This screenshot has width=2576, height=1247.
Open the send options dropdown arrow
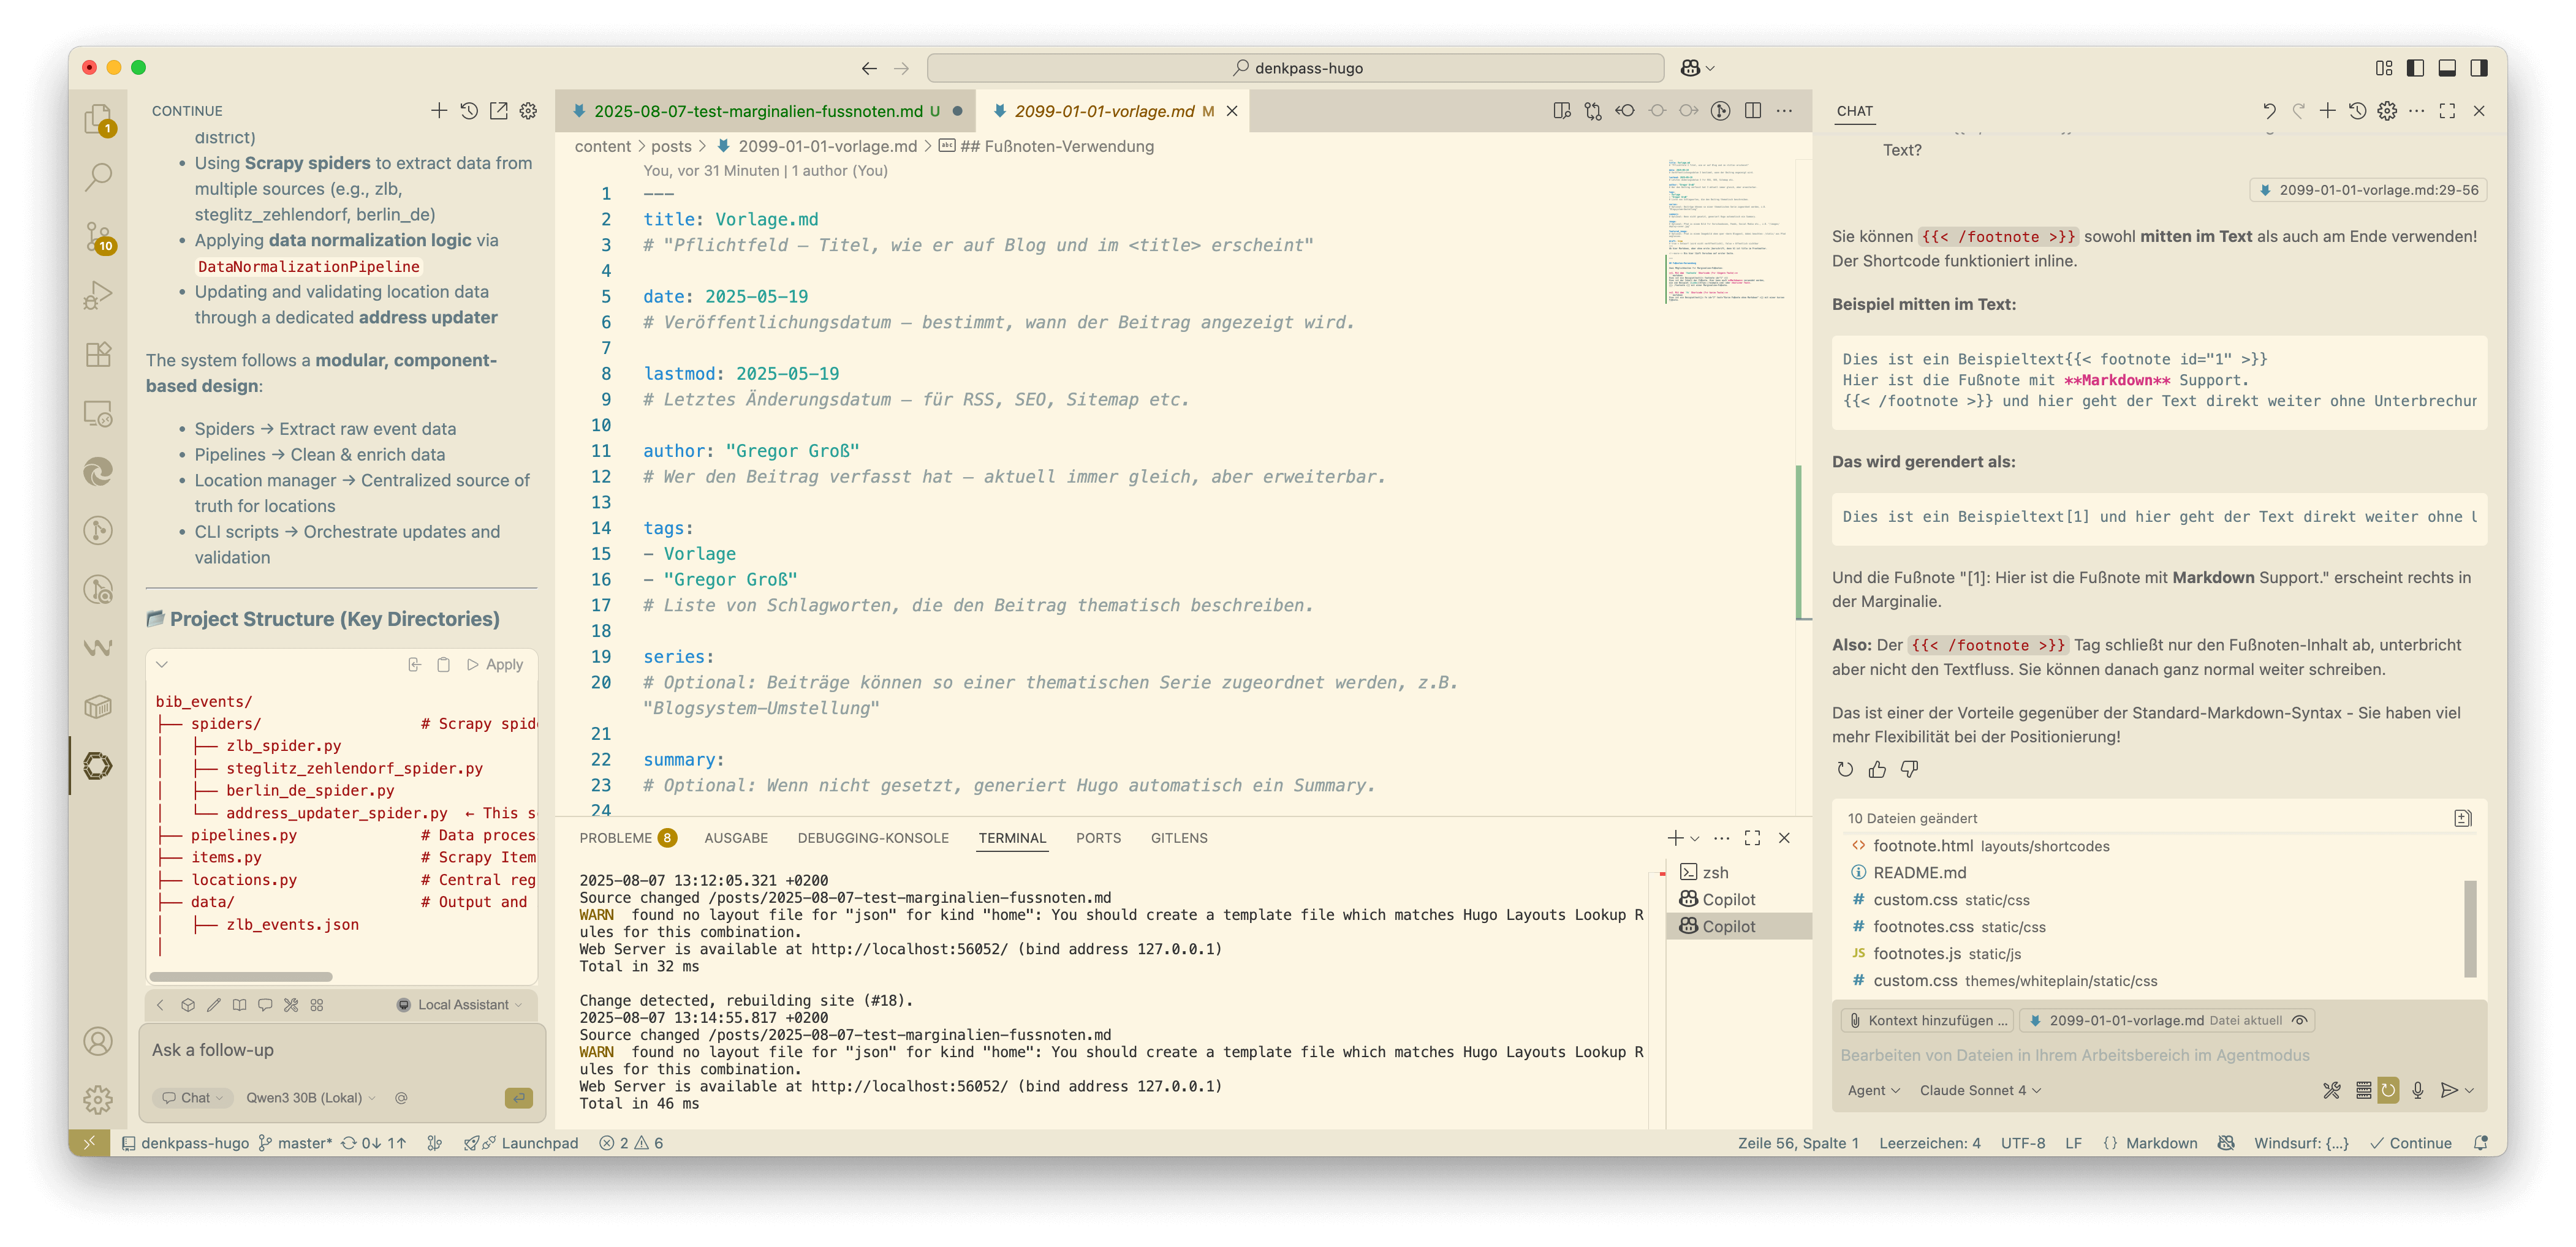(x=2469, y=1090)
